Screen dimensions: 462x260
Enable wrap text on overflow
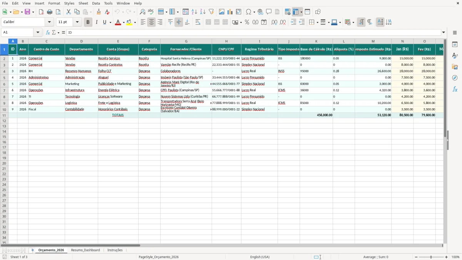198,22
